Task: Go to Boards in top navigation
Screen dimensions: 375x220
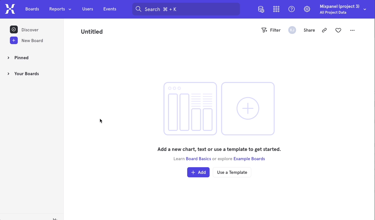Action: click(x=32, y=9)
